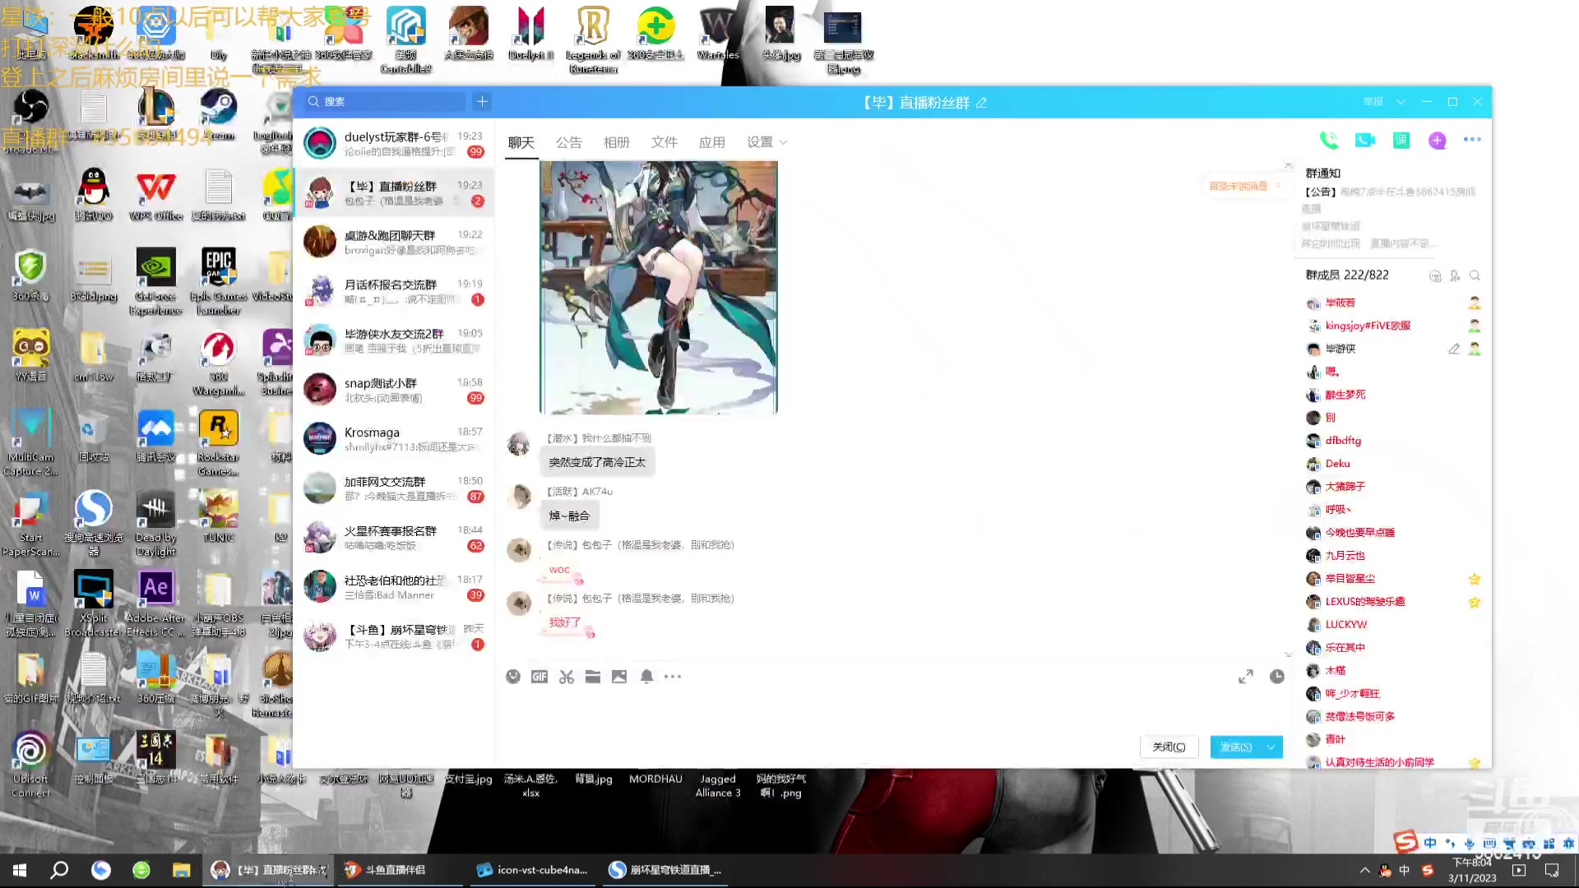The height and width of the screenshot is (888, 1579).
Task: Open message history clock icon
Action: (1276, 677)
